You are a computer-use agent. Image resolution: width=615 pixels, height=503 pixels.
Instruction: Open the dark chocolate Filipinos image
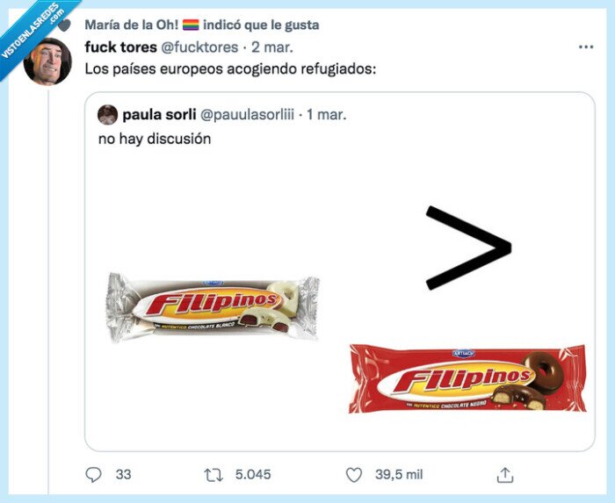(467, 378)
